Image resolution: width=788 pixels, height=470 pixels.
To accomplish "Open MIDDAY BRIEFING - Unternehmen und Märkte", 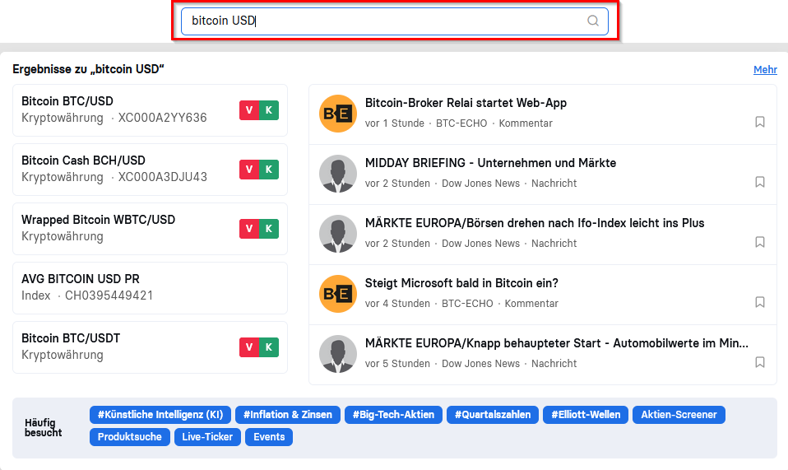I will pos(490,163).
